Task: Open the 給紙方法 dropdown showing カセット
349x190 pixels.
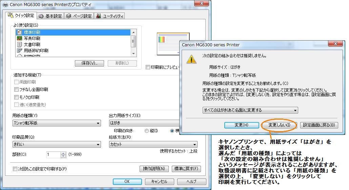Action: click(153, 144)
